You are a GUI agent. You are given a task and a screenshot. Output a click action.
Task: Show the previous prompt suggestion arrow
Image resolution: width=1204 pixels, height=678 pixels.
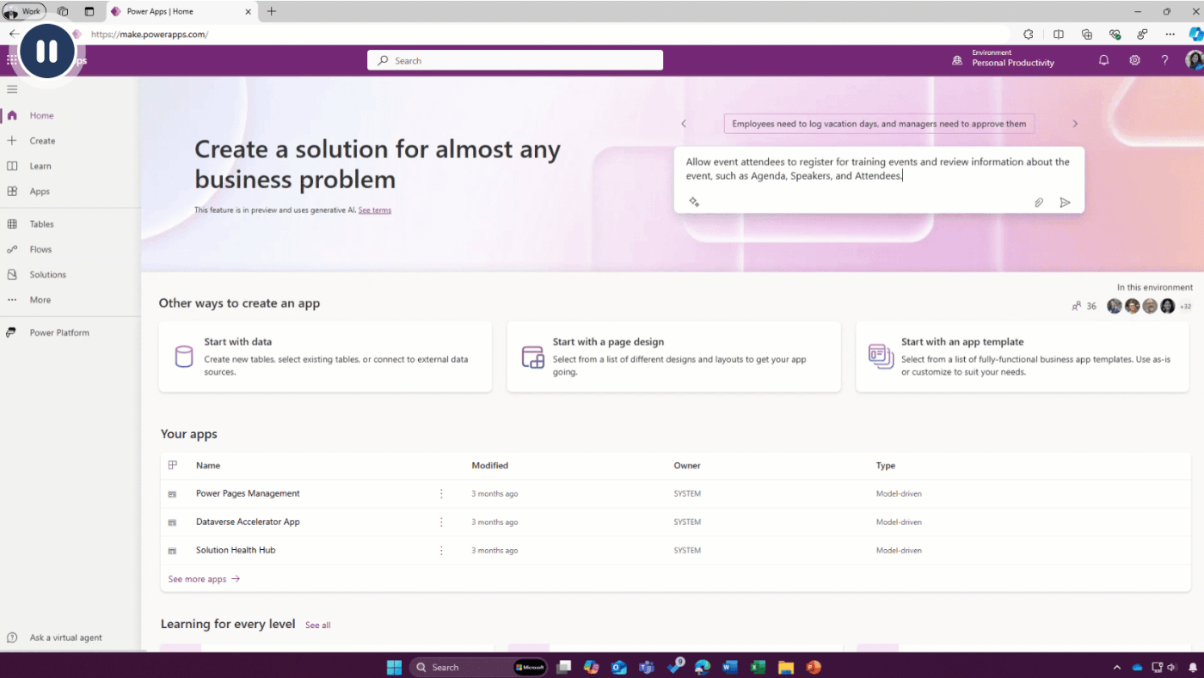click(x=684, y=124)
